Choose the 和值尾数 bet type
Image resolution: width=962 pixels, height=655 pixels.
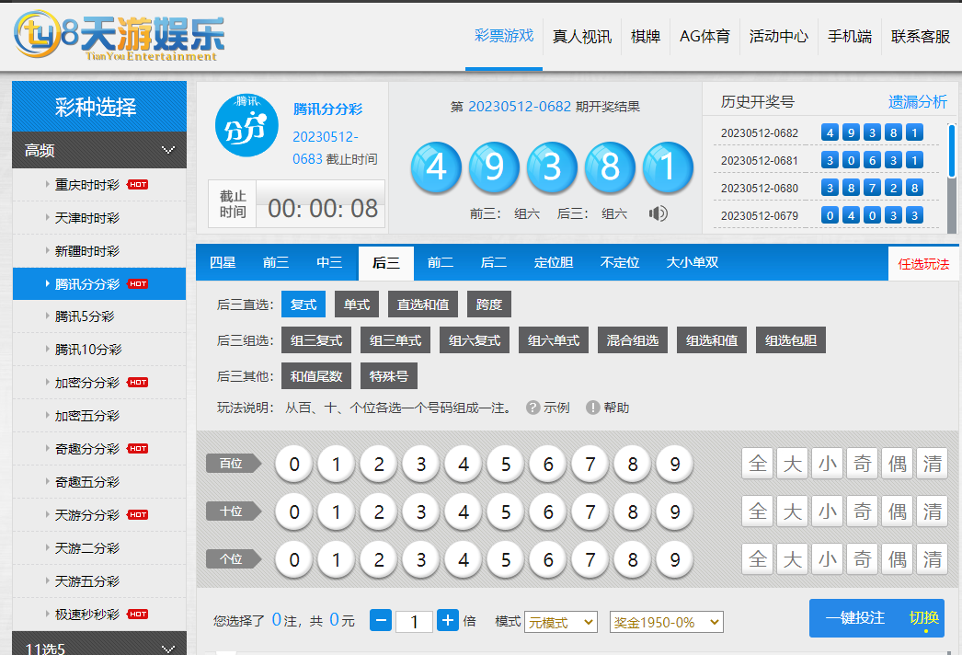point(316,376)
